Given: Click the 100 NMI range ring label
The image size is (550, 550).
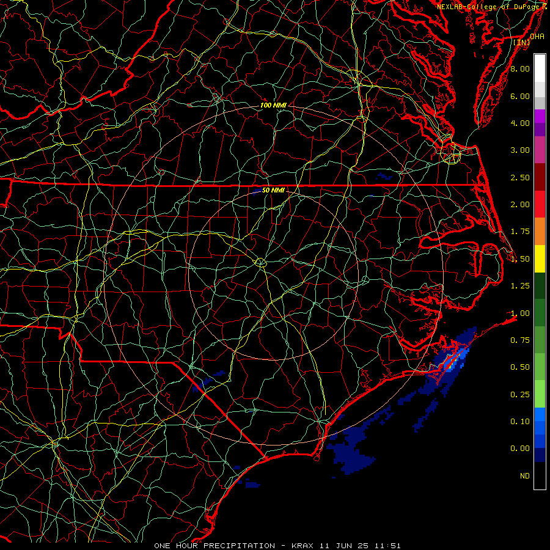Looking at the screenshot, I should point(273,105).
